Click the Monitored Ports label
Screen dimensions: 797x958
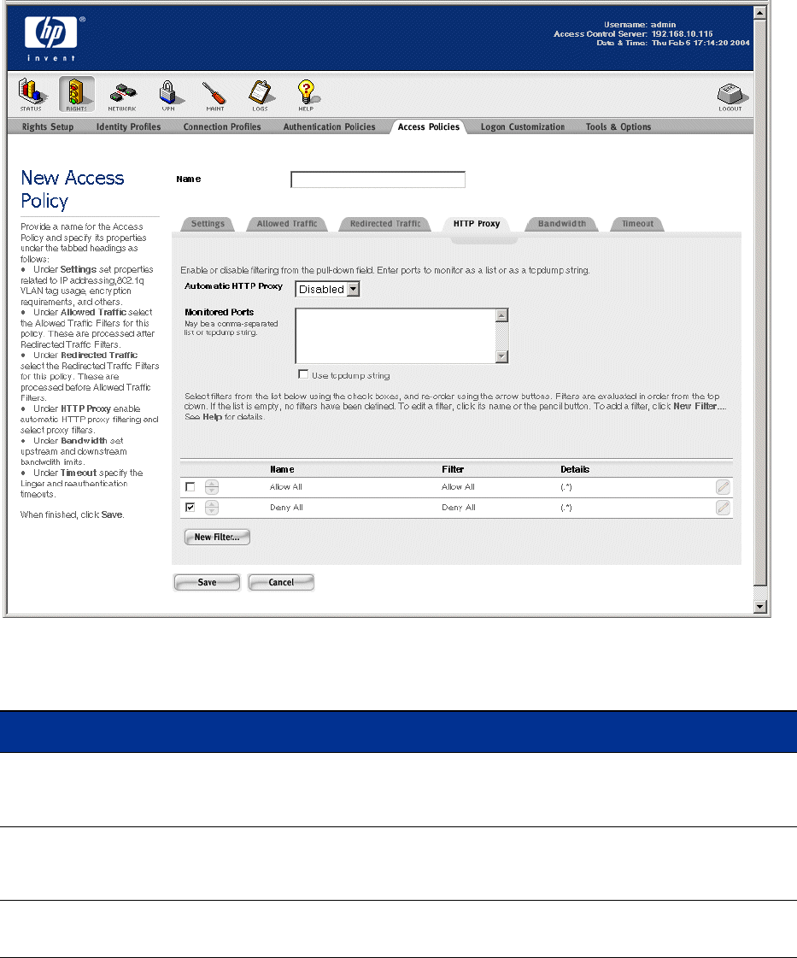[220, 312]
